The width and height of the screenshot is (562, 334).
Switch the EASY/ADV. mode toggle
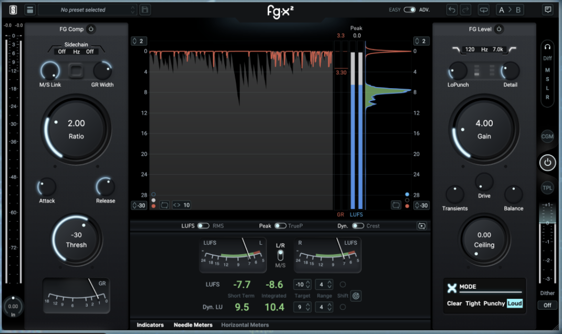(409, 9)
